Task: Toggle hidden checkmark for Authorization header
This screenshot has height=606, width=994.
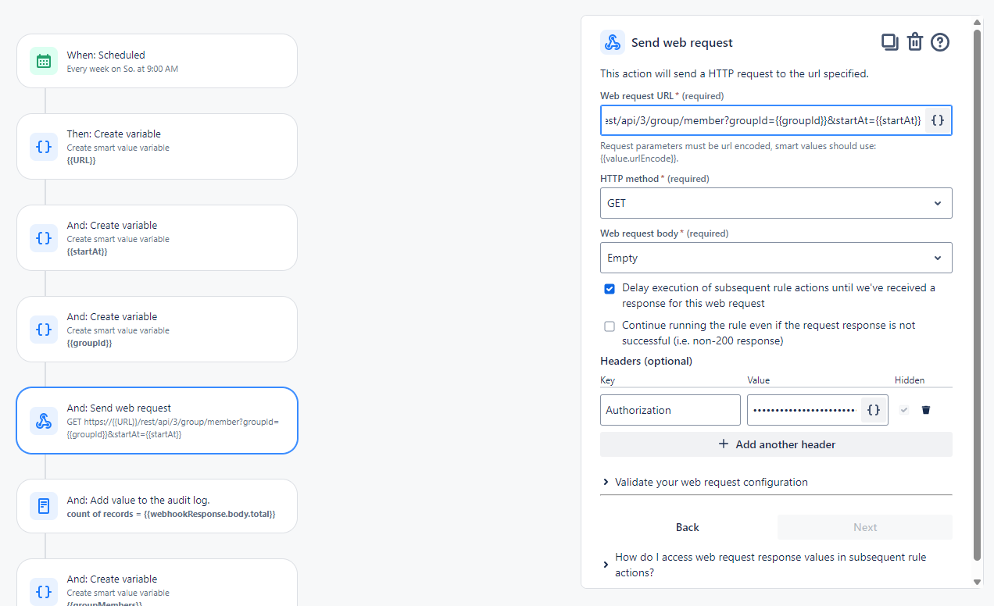Action: pyautogui.click(x=904, y=410)
